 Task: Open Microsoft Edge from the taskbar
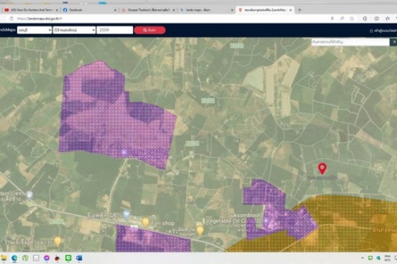(x=14, y=258)
